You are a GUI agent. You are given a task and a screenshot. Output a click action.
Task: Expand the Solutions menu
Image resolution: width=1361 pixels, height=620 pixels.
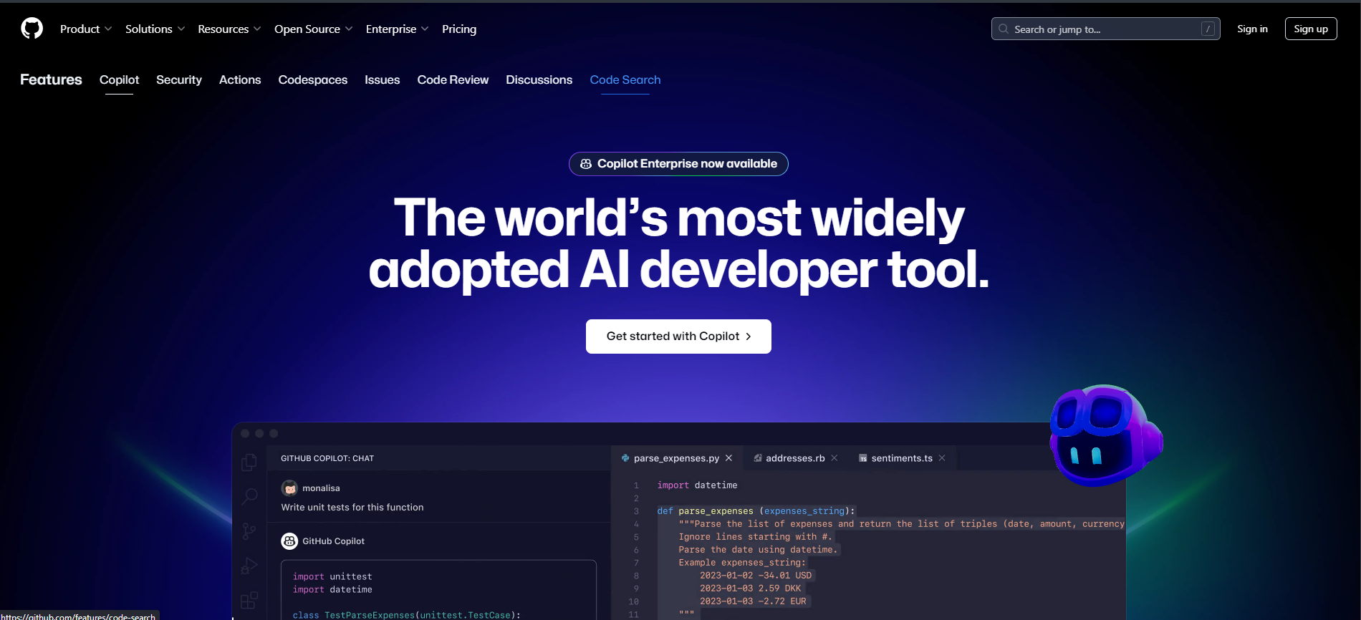point(155,29)
